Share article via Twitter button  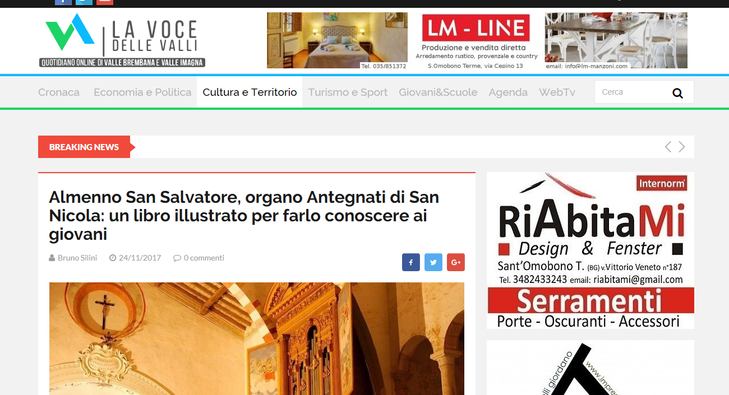coord(433,262)
